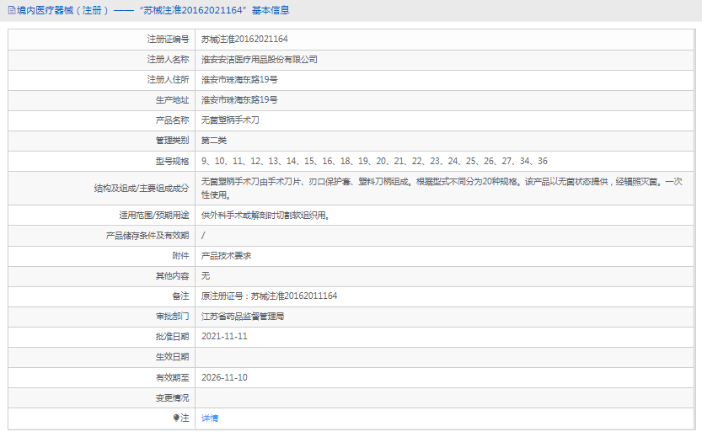Click the model specification list value
702x437 pixels.
pos(374,161)
